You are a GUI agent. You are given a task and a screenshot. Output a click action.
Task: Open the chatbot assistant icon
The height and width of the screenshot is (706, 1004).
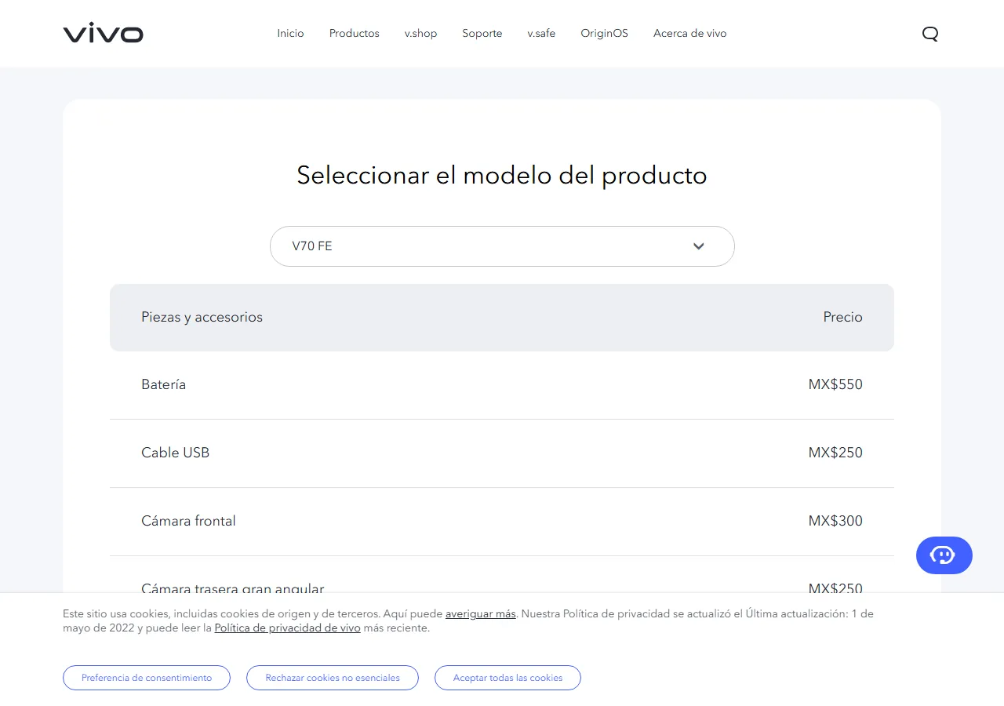pos(944,555)
